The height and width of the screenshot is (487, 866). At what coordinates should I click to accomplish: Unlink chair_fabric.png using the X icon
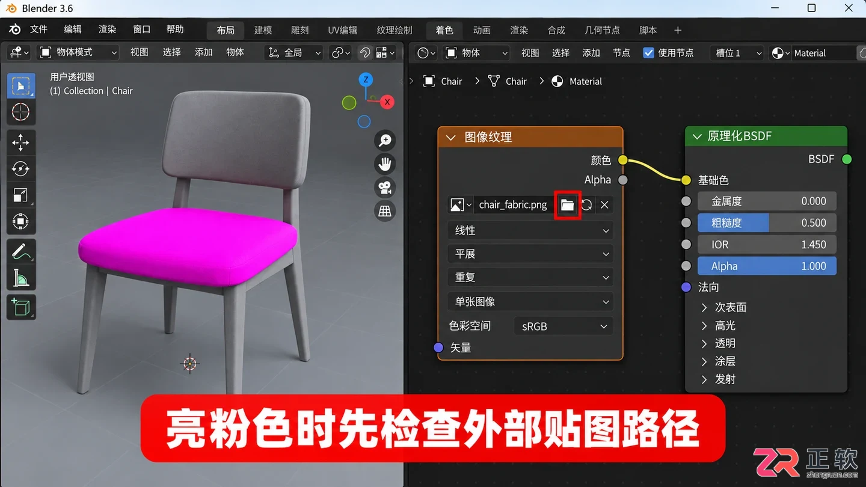604,205
